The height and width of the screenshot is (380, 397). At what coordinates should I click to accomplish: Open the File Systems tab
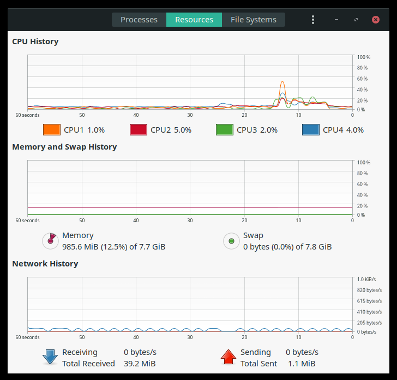tap(253, 20)
